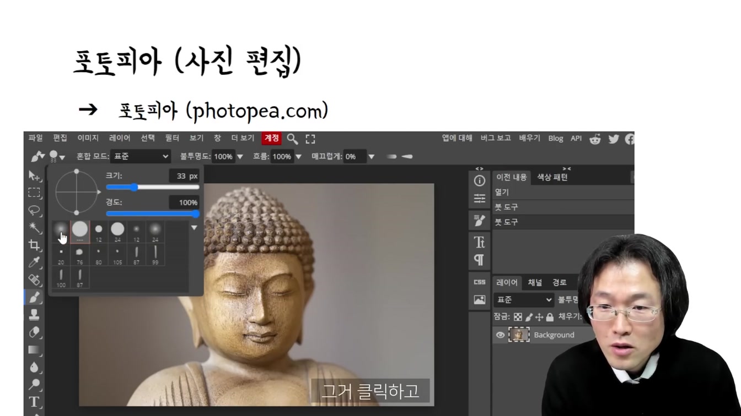Switch to the 색상 패턴 tab
The height and width of the screenshot is (416, 741).
click(552, 177)
